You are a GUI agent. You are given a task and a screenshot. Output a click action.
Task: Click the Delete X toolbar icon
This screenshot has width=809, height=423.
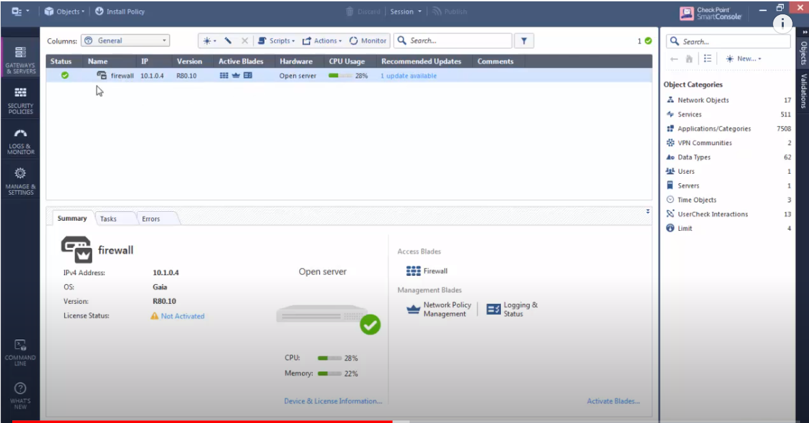click(x=245, y=41)
